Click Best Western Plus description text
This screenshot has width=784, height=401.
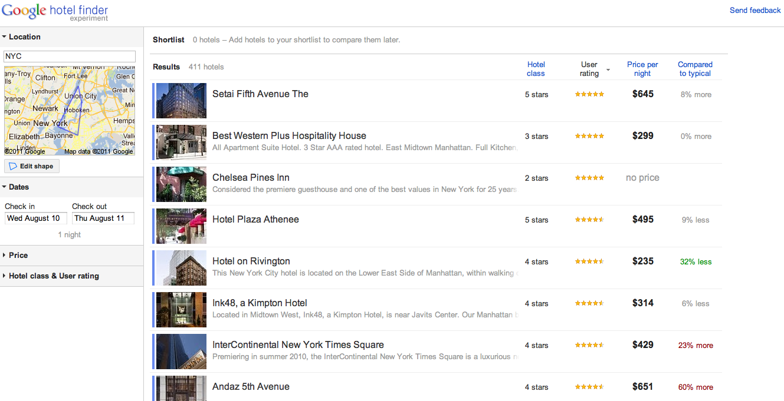(x=365, y=147)
